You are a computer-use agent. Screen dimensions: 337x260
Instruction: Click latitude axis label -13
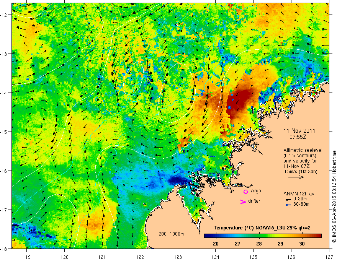[x=4, y=54]
